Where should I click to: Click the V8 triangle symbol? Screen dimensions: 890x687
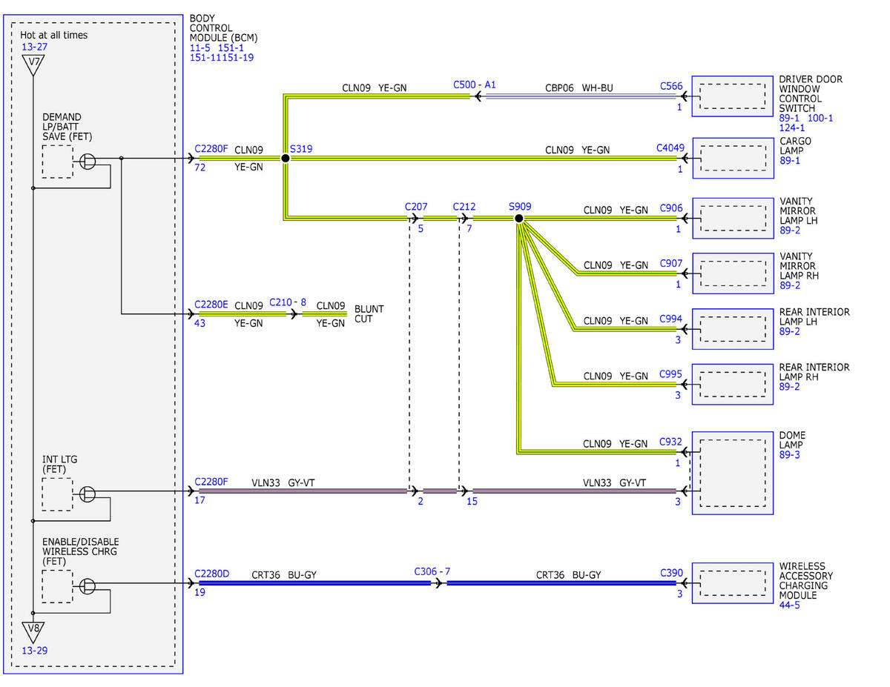pos(33,632)
